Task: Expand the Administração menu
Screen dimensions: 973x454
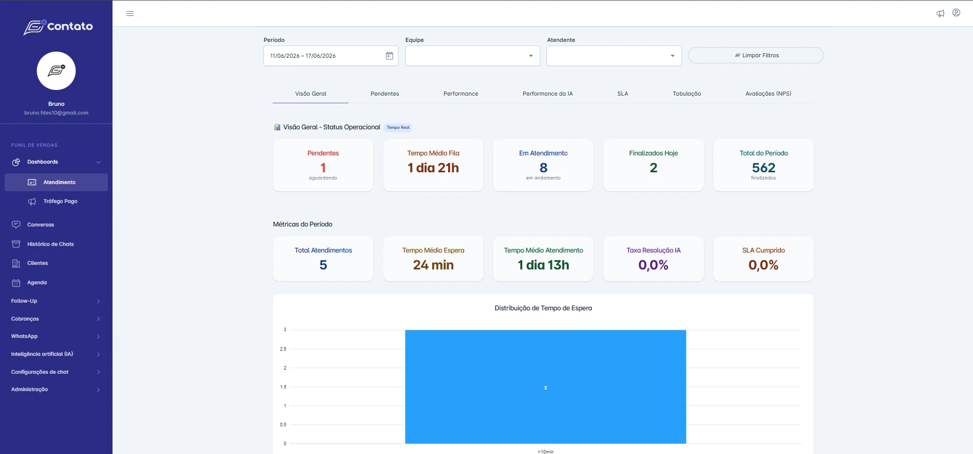Action: tap(56, 390)
